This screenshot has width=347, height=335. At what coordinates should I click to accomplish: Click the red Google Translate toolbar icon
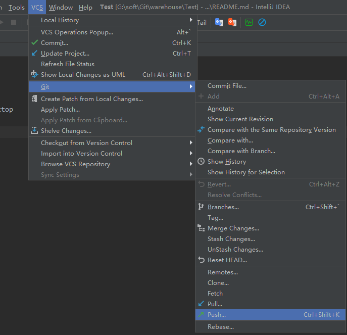coord(232,22)
